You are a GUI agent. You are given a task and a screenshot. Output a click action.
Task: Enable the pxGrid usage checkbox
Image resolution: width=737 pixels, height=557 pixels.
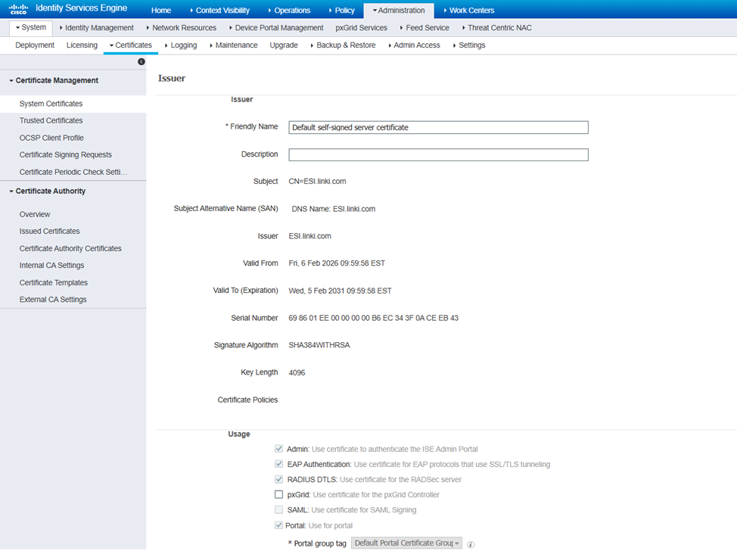tap(278, 494)
